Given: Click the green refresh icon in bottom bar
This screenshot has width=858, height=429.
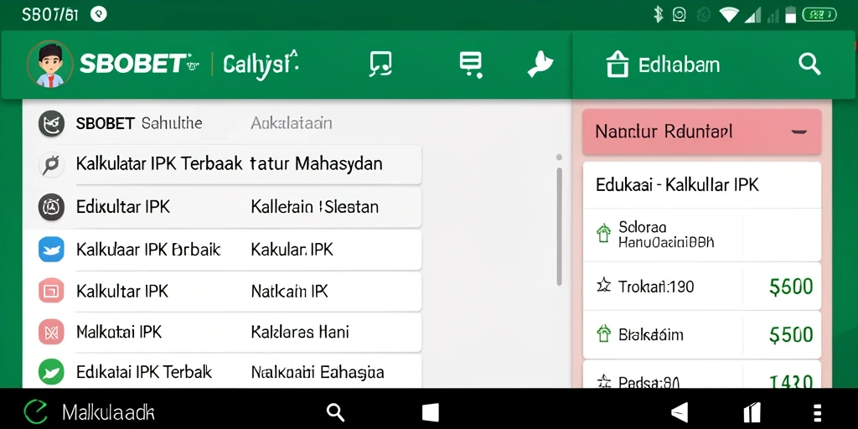Looking at the screenshot, I should point(36,411).
